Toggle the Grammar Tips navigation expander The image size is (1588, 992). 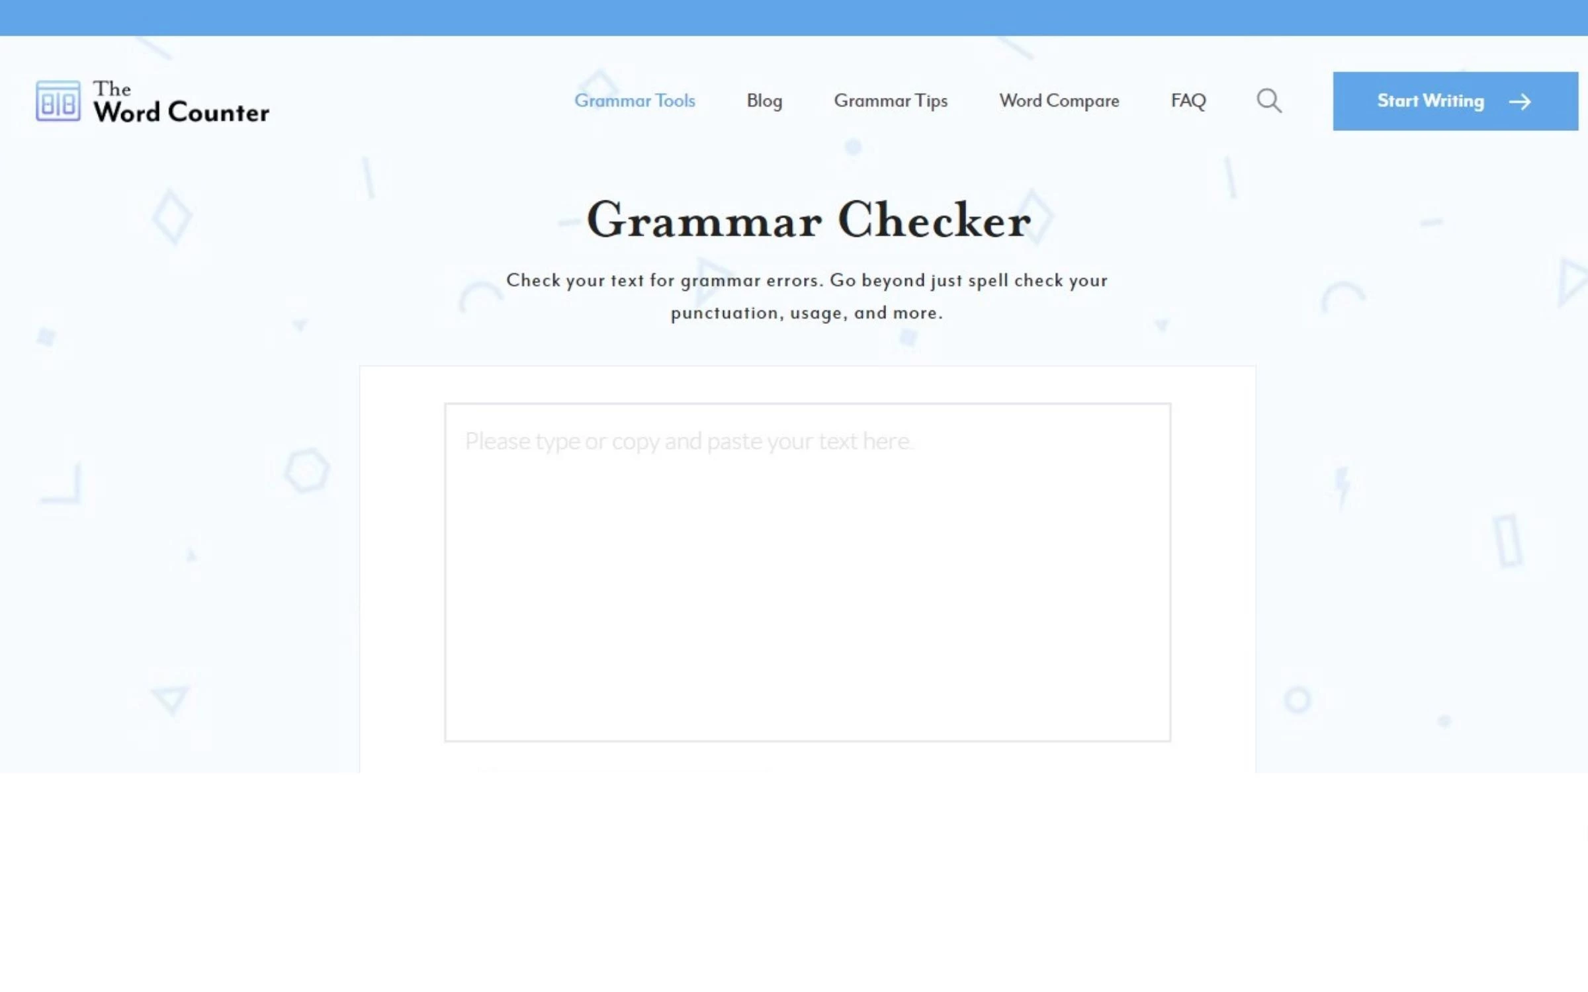[891, 101]
